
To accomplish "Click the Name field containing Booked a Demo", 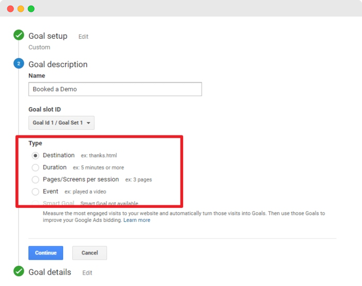I will click(115, 89).
